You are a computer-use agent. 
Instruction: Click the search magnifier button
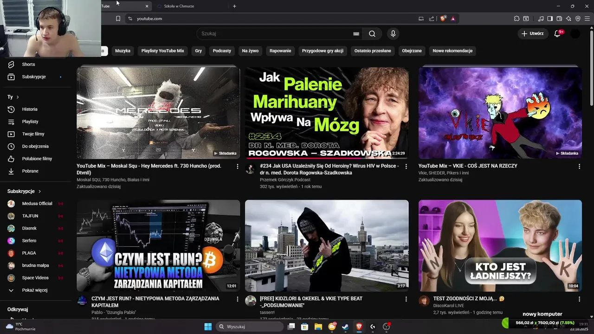[x=372, y=33]
